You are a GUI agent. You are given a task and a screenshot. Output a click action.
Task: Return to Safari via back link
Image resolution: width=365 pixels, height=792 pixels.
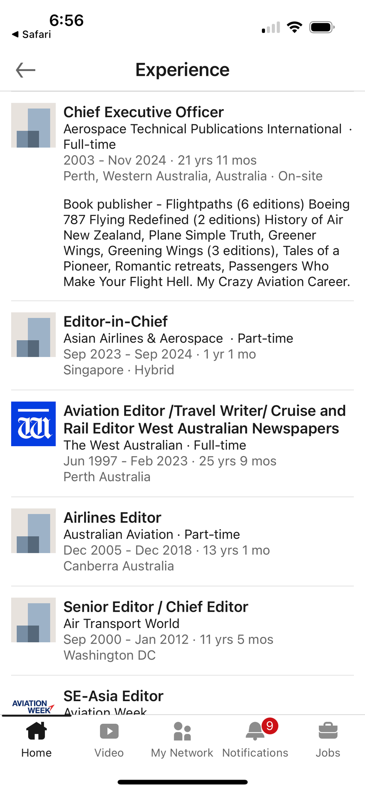32,35
